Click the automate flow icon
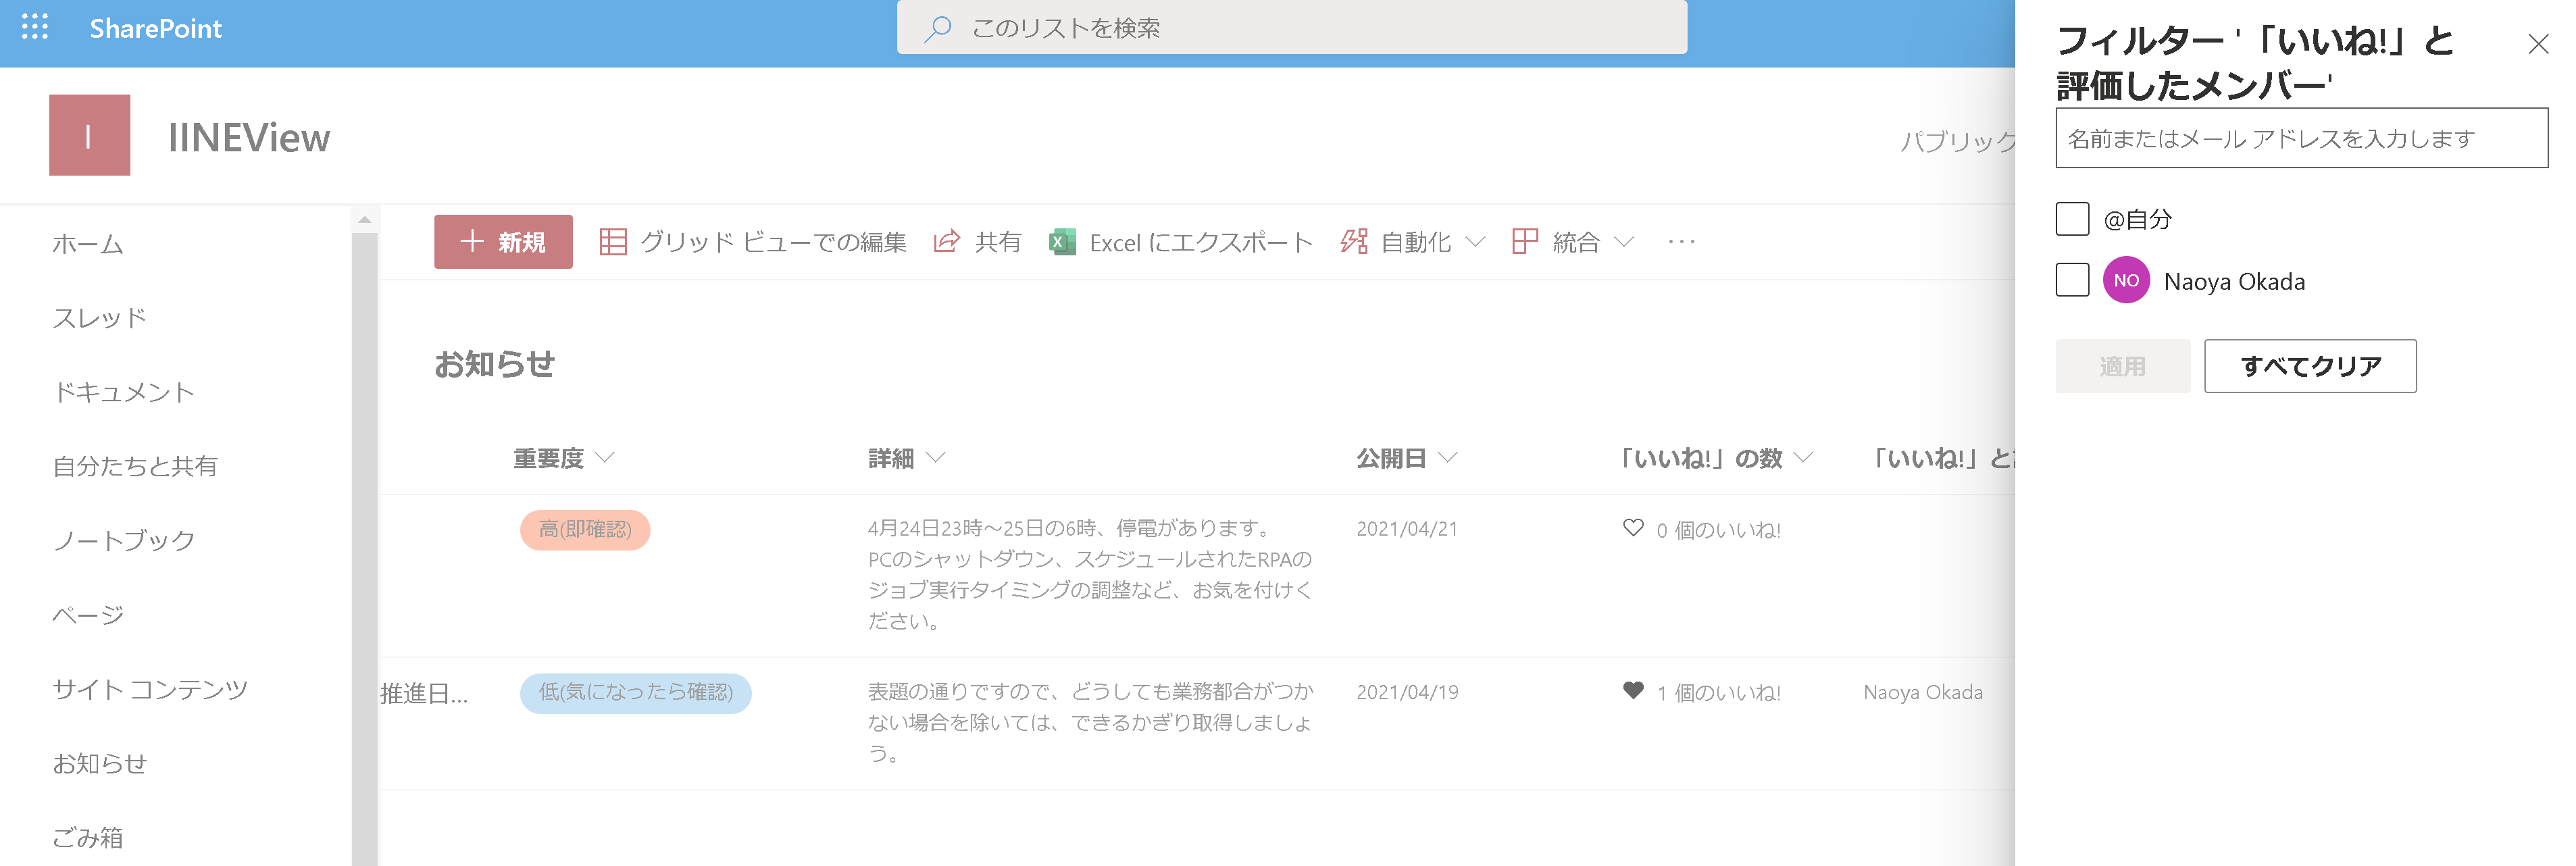The height and width of the screenshot is (866, 2576). click(1354, 242)
